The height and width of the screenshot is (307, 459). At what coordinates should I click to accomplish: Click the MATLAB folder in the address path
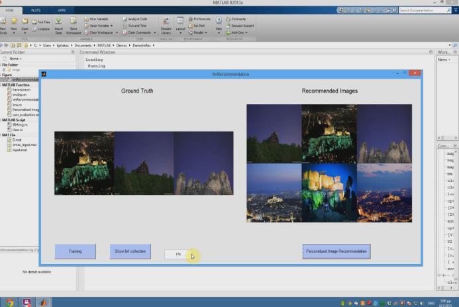(x=104, y=45)
